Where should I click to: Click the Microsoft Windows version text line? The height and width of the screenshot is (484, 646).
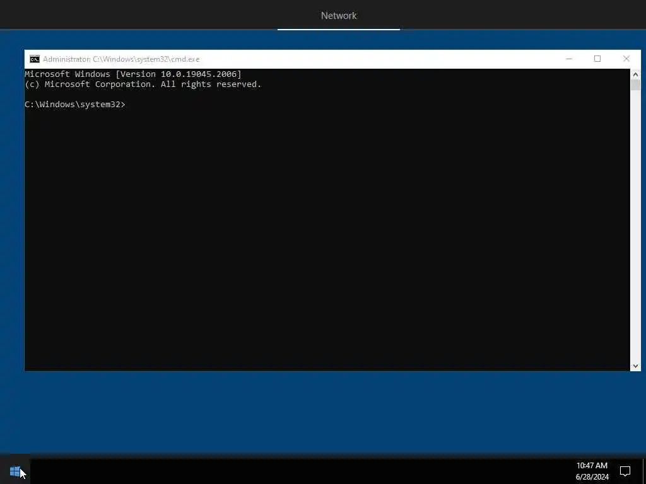tap(133, 74)
